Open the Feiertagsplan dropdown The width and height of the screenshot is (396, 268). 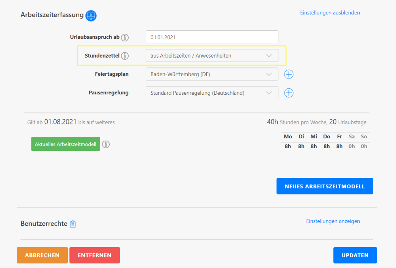(x=212, y=74)
